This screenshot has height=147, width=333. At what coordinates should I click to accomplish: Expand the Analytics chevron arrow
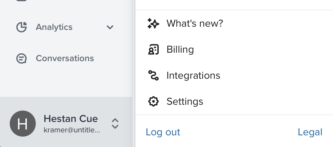110,27
